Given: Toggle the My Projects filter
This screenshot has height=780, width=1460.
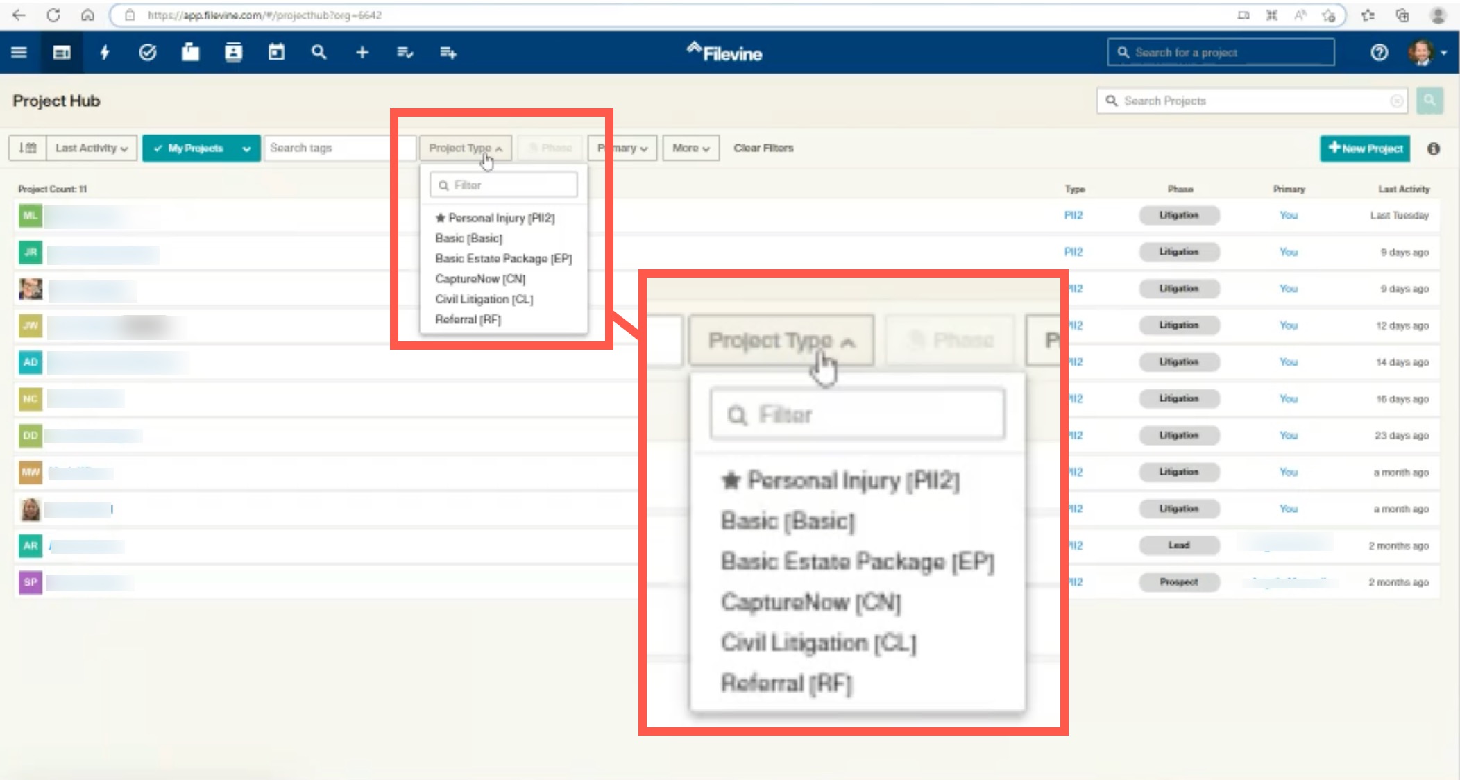Looking at the screenshot, I should [189, 149].
